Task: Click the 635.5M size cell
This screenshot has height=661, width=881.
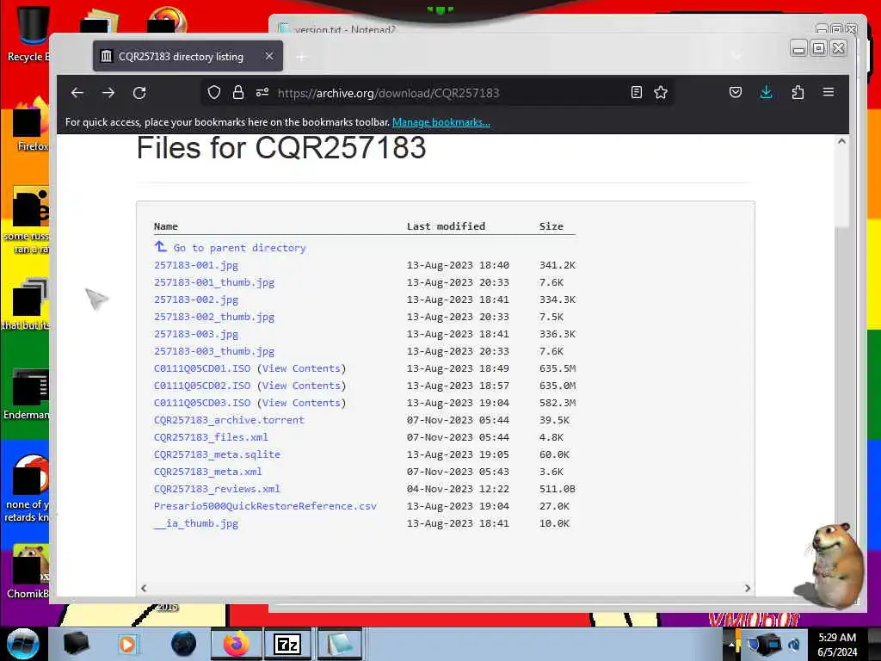Action: [x=558, y=368]
